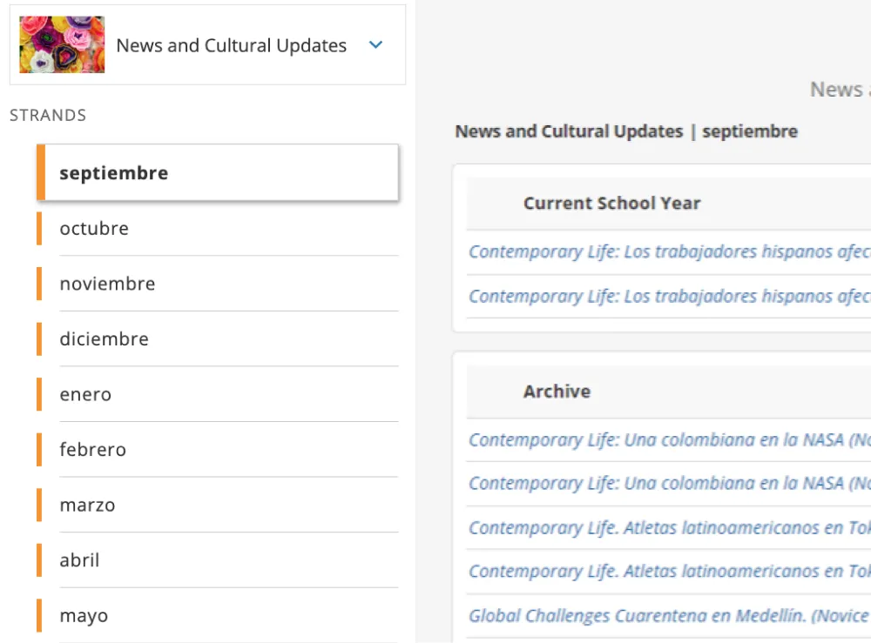
Task: Open the Cuarentena en Medellín article
Action: (668, 615)
